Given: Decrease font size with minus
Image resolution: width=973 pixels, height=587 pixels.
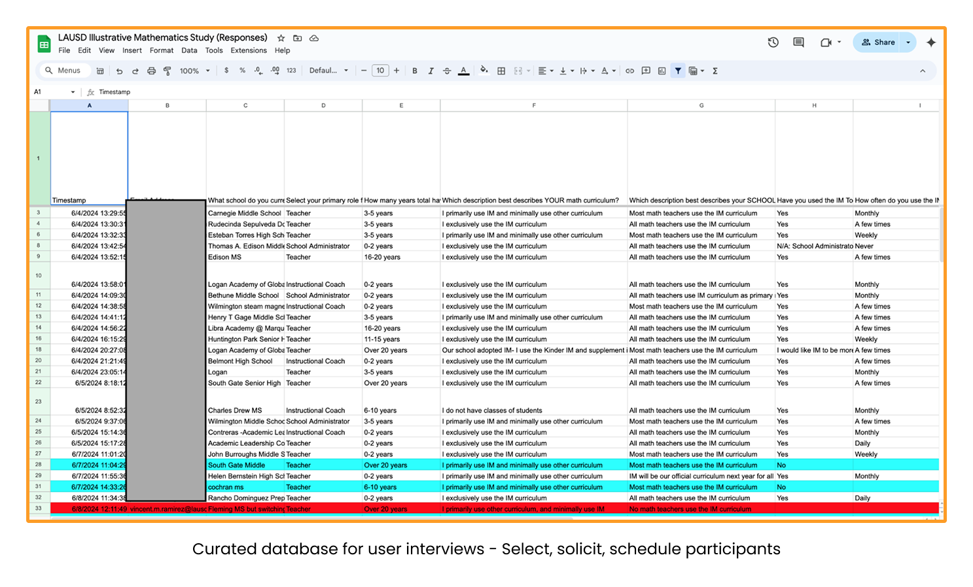Looking at the screenshot, I should (364, 71).
